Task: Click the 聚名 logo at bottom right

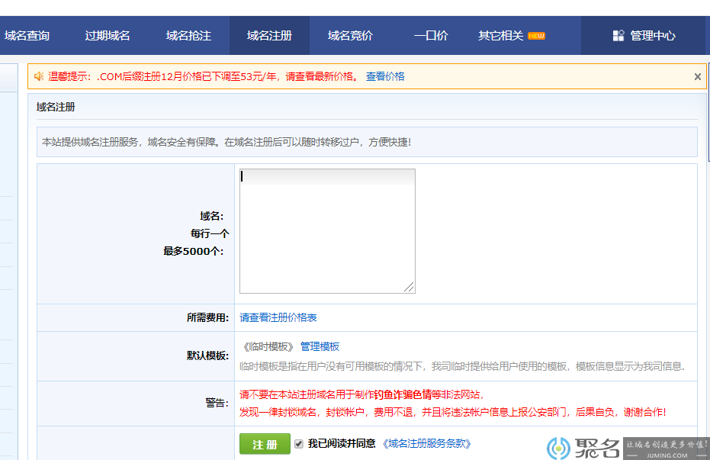Action: 583,449
